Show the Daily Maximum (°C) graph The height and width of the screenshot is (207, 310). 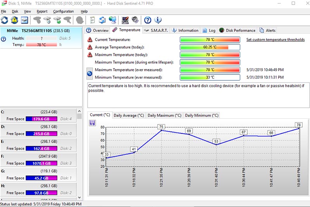(x=164, y=116)
